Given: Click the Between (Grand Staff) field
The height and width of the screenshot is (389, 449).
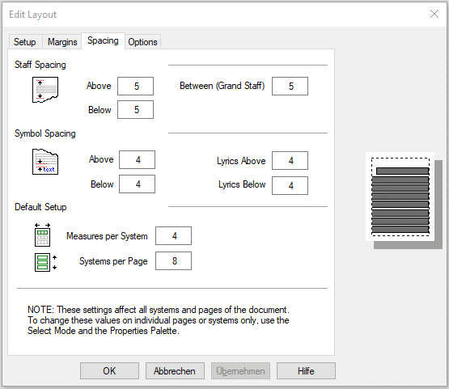Looking at the screenshot, I should click(x=290, y=86).
